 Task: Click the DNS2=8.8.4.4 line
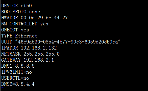tap(18, 84)
